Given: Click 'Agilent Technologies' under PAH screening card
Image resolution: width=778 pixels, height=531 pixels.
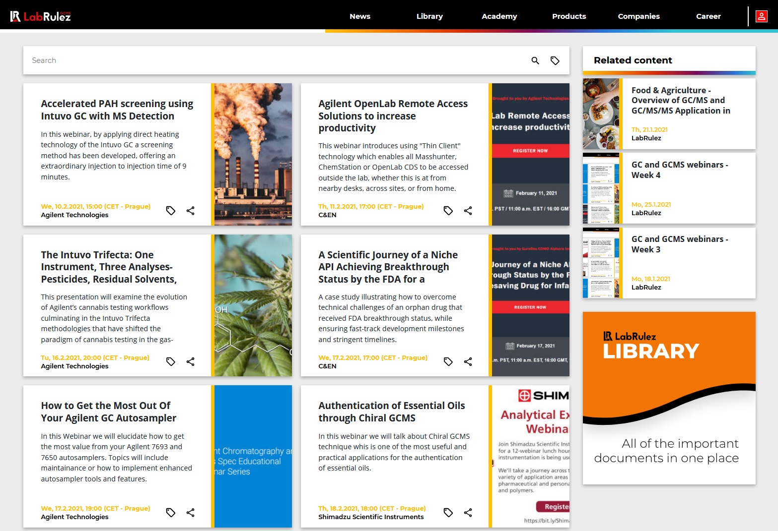Looking at the screenshot, I should 74,215.
